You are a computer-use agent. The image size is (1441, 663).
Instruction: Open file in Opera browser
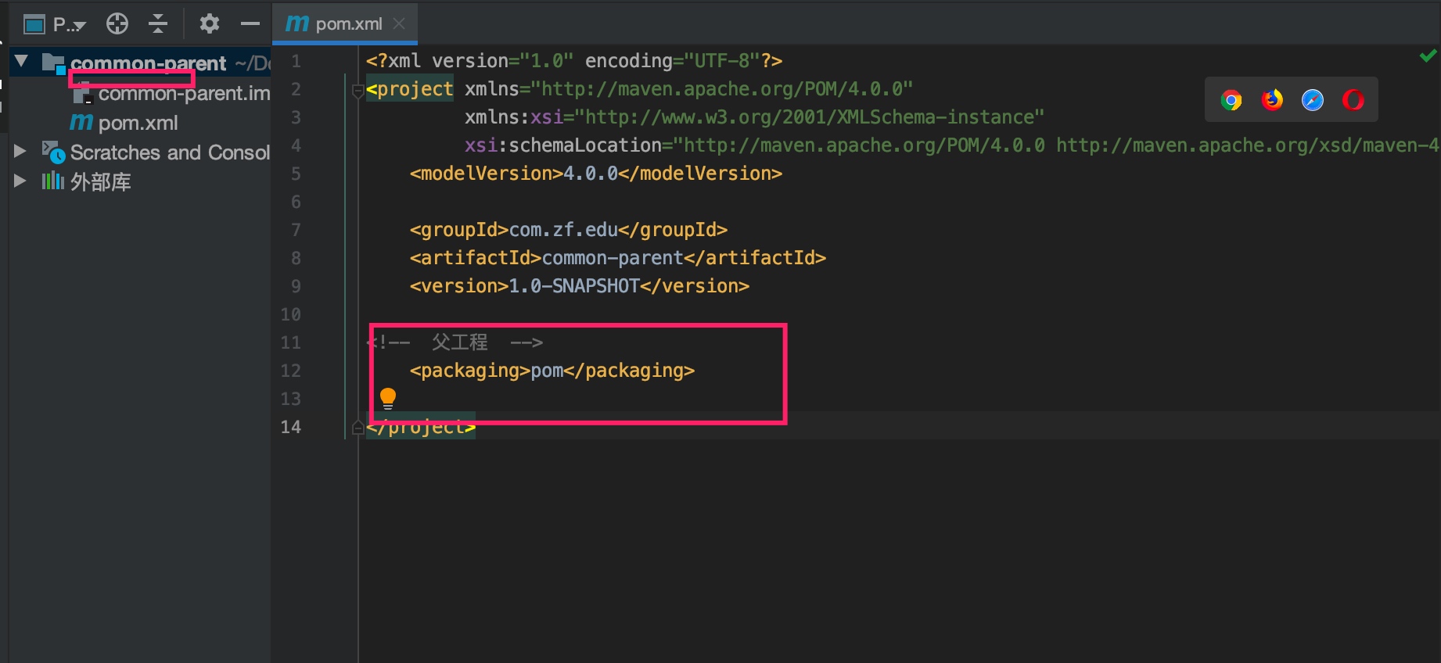[x=1353, y=100]
